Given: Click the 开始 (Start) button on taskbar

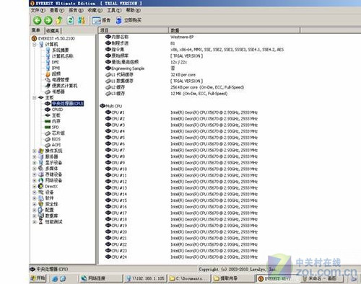Looking at the screenshot, I should tap(38, 278).
